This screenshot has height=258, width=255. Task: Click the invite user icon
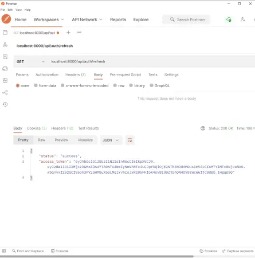(x=243, y=19)
